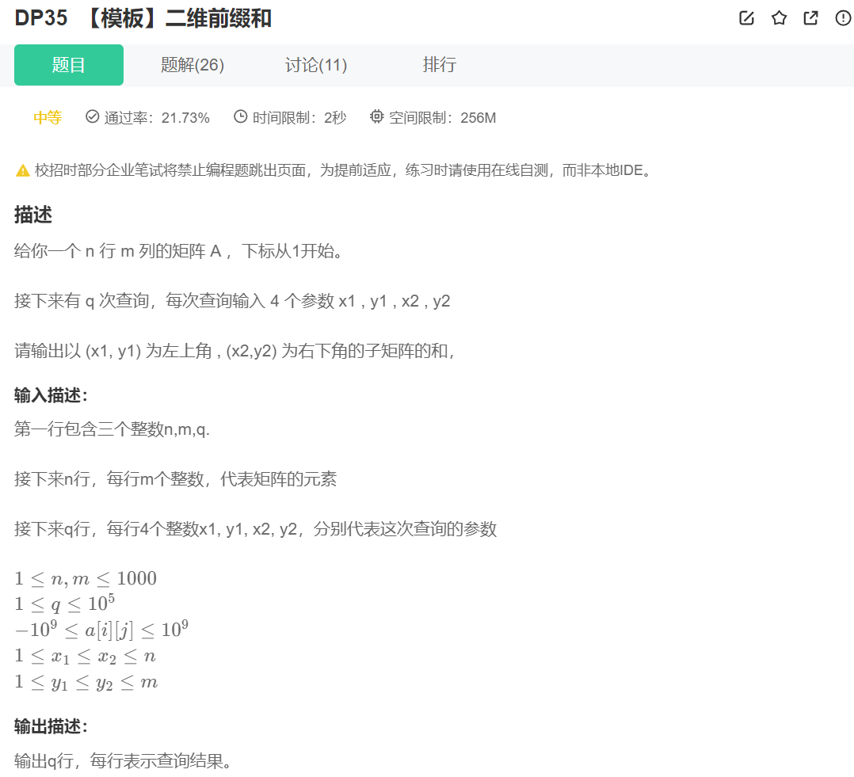Switch to the 题解(26) tab
This screenshot has height=777, width=854.
193,65
